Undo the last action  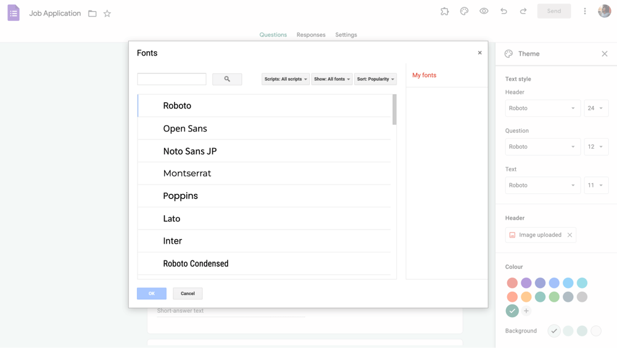(x=503, y=12)
